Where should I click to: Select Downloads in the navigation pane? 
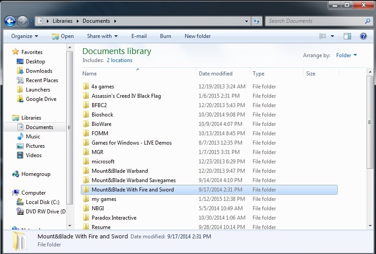[x=34, y=71]
